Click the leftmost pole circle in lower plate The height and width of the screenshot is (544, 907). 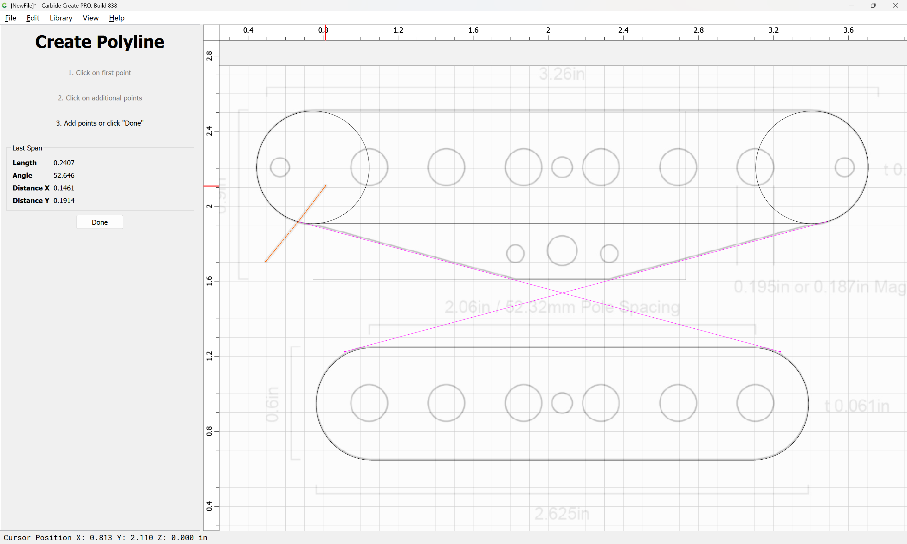369,403
